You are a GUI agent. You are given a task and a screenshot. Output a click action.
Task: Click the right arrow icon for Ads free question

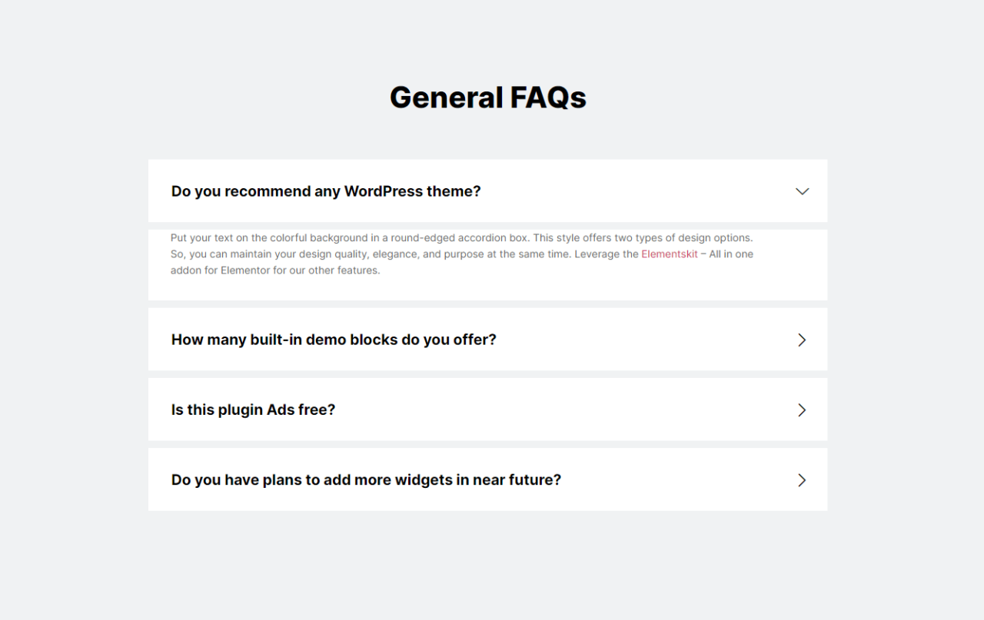coord(802,410)
